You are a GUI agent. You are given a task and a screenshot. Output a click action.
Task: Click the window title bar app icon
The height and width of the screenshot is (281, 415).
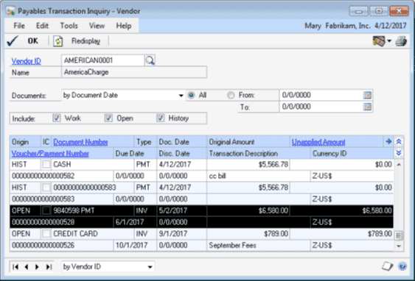coord(10,11)
